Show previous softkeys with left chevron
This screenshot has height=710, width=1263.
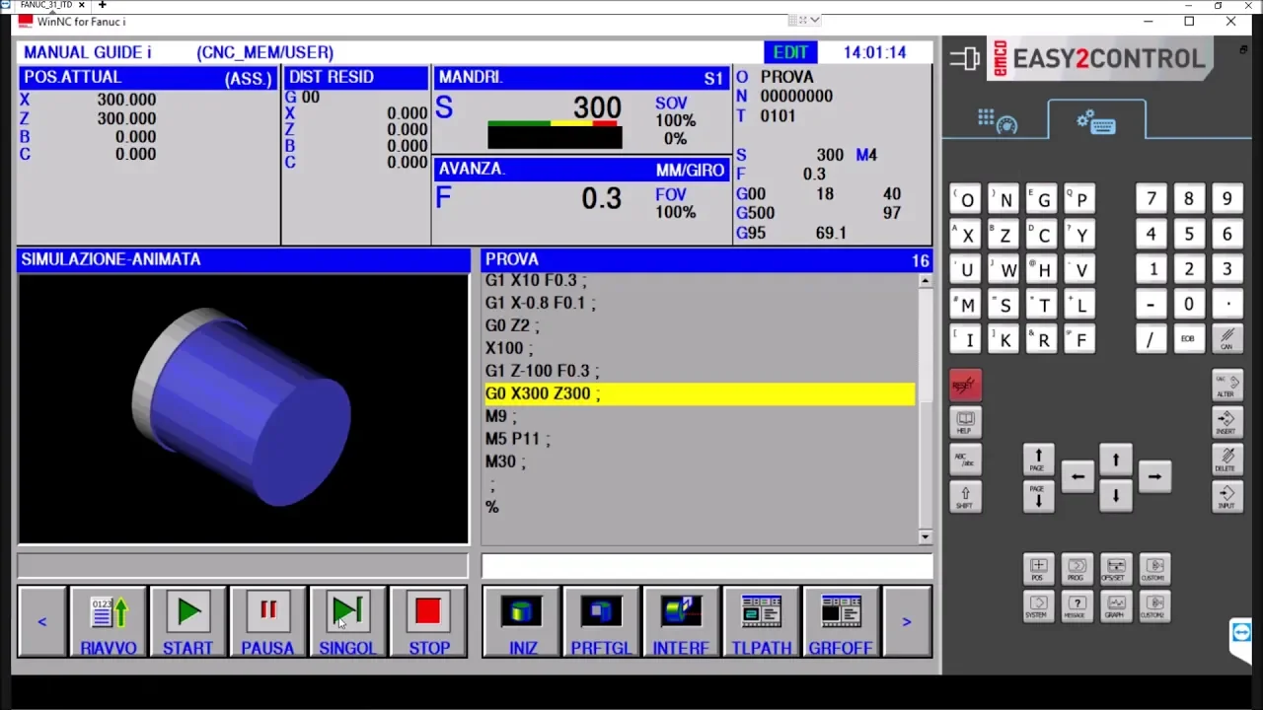click(41, 622)
